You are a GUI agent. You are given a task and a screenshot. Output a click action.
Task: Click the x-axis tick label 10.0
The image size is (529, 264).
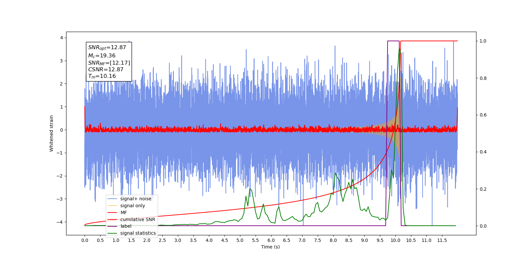coord(395,240)
